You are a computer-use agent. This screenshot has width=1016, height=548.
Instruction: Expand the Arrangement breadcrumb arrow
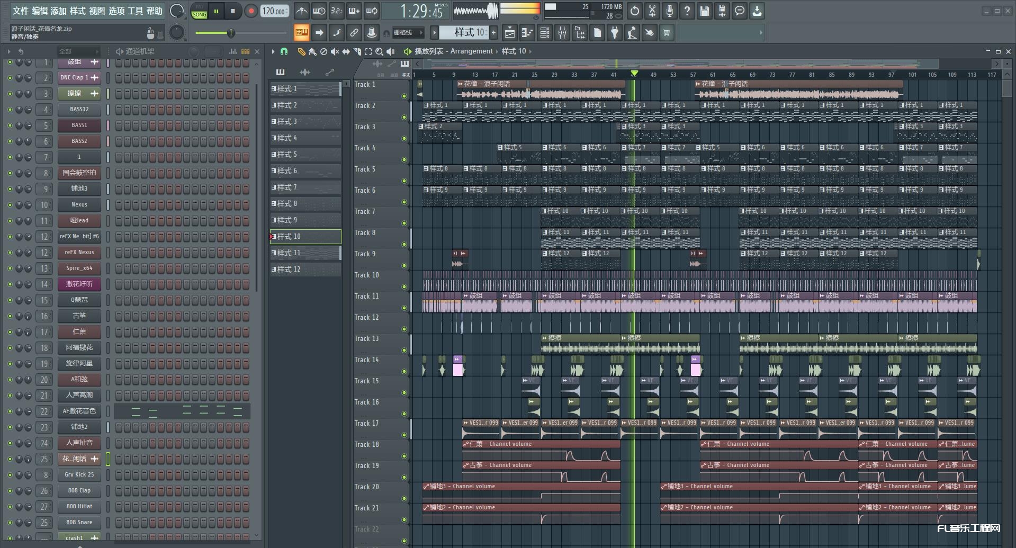(x=497, y=51)
